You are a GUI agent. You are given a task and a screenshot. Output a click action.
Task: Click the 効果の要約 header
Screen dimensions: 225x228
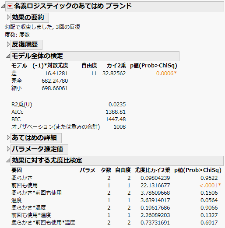[30, 18]
